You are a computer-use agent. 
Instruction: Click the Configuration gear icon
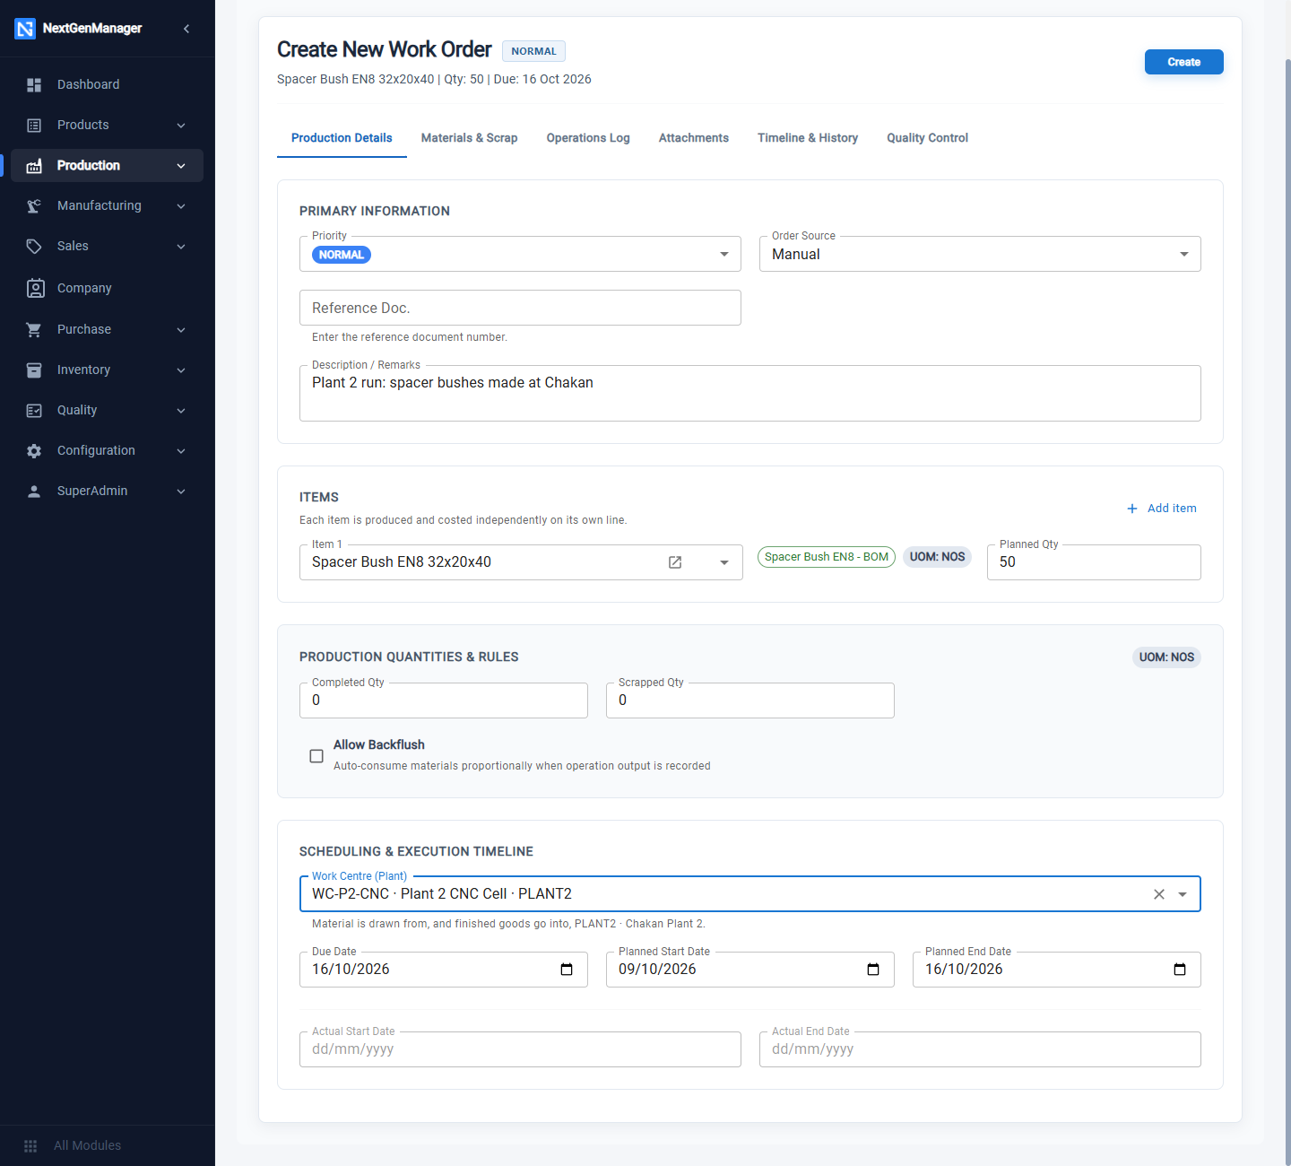(34, 450)
